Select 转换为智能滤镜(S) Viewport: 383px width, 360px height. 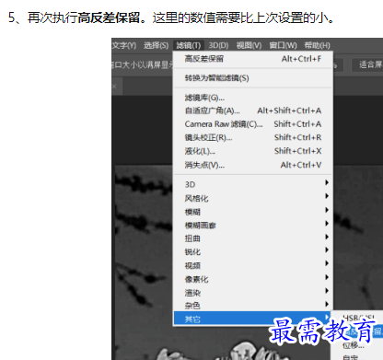[x=253, y=78]
